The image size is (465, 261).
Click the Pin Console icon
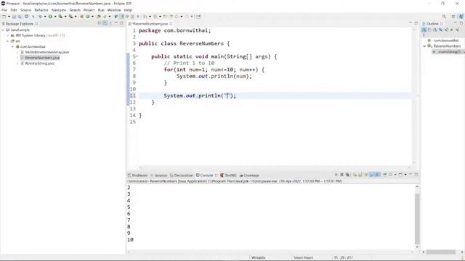pos(385,175)
